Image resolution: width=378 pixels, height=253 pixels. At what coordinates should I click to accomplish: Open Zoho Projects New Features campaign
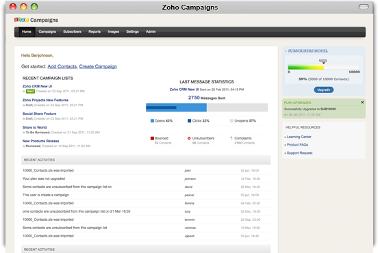[x=45, y=100]
